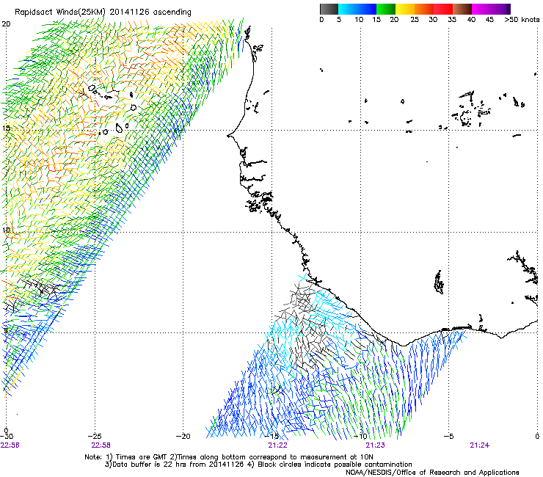Pick the brown 35-40 knots legend segment
Screen dimensions: 543x477
point(462,9)
